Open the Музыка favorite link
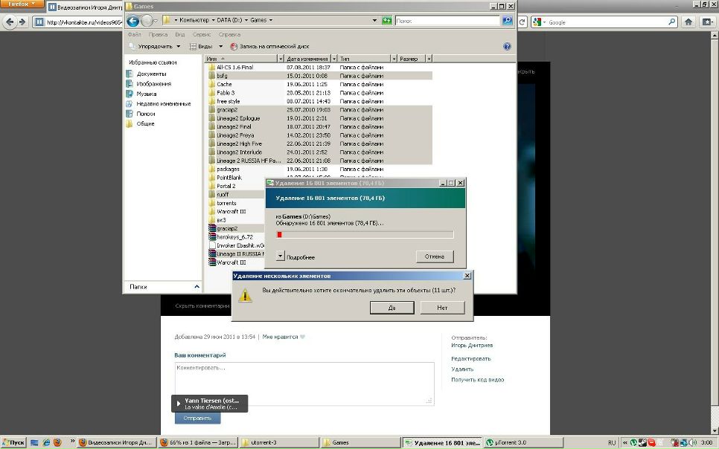The height and width of the screenshot is (449, 719). tap(146, 94)
